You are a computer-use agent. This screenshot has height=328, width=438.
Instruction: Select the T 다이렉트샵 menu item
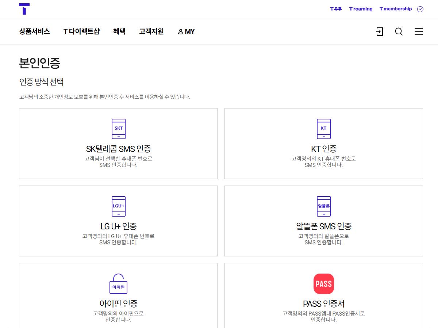[x=82, y=31]
